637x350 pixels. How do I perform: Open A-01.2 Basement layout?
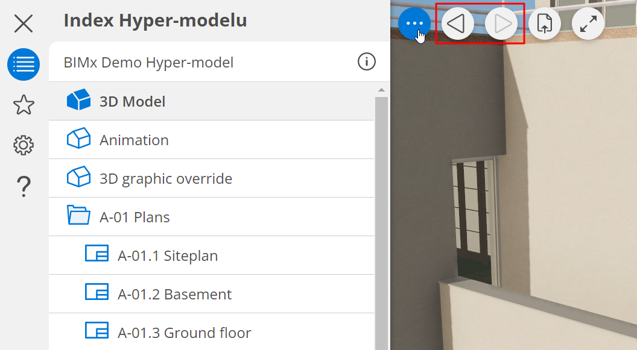pyautogui.click(x=211, y=293)
